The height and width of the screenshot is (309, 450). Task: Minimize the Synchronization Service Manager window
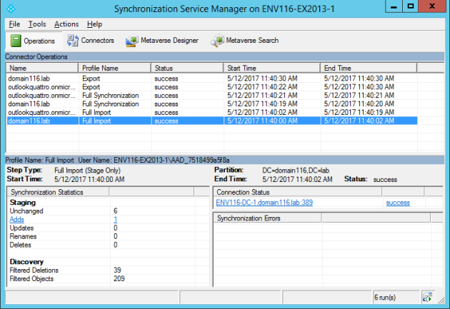[x=394, y=6]
